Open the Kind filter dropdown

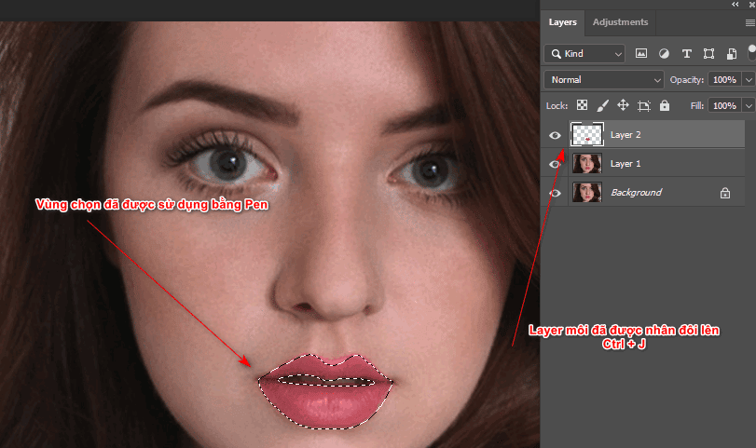[584, 53]
